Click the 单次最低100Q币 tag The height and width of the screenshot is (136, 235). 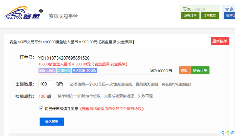click(x=84, y=70)
